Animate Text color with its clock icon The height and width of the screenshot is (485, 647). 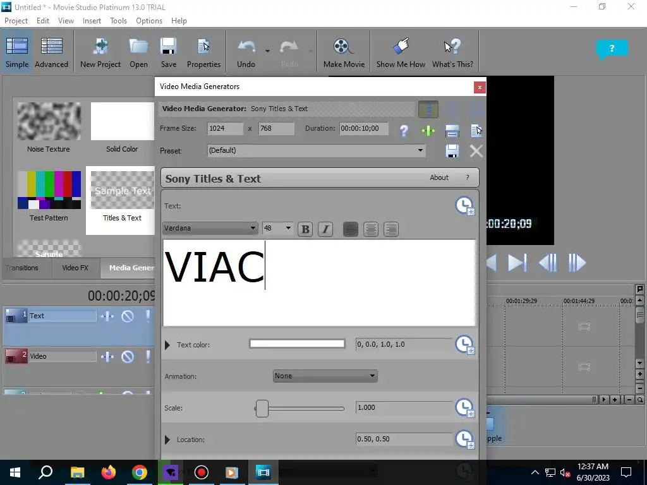tap(464, 344)
